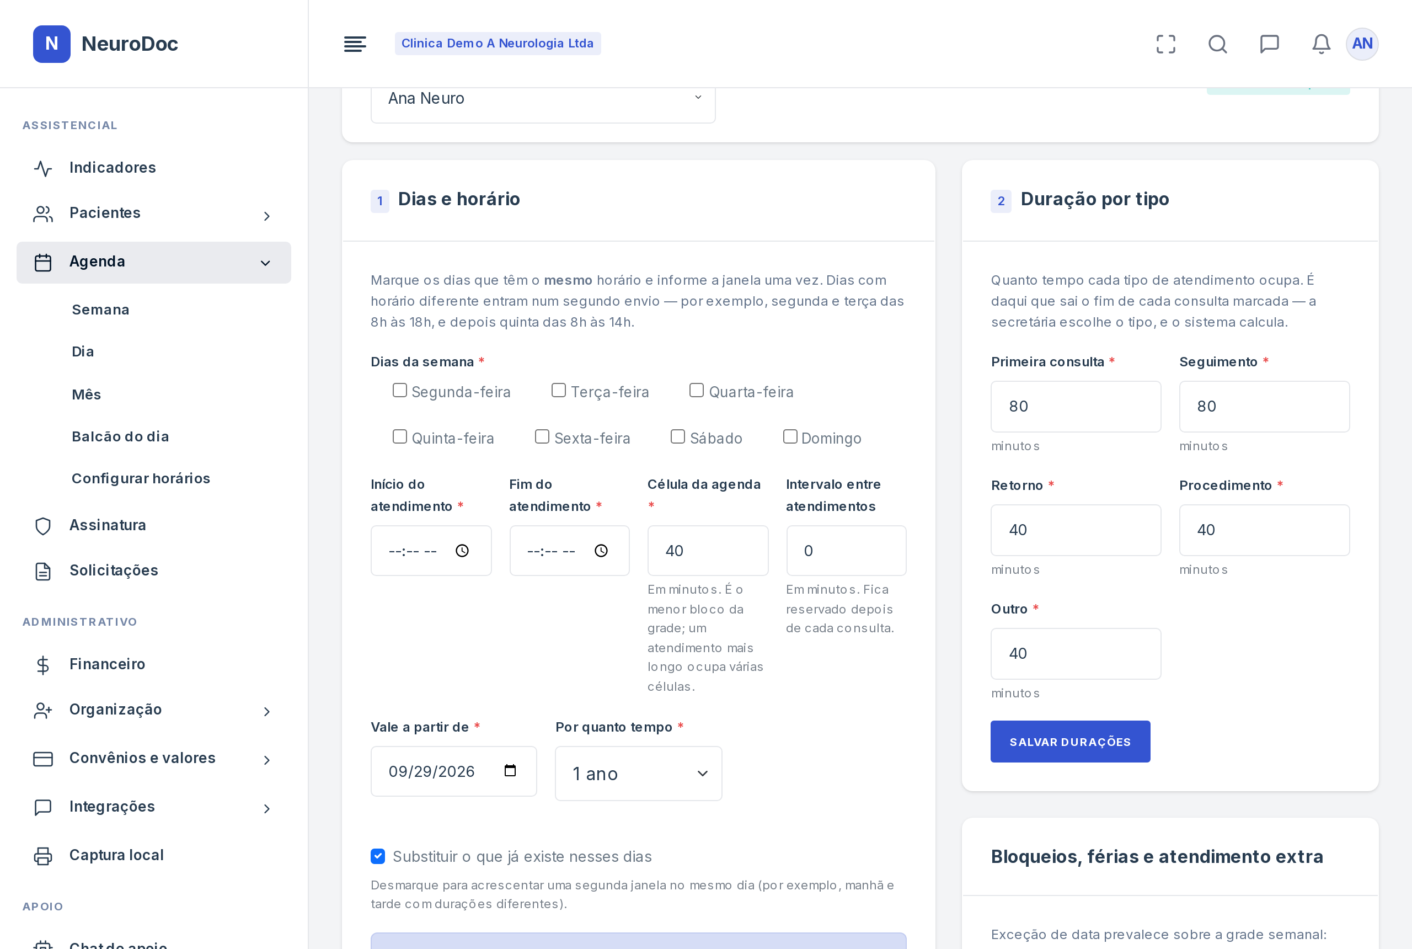Open notifications bell icon
The width and height of the screenshot is (1412, 949).
tap(1321, 44)
